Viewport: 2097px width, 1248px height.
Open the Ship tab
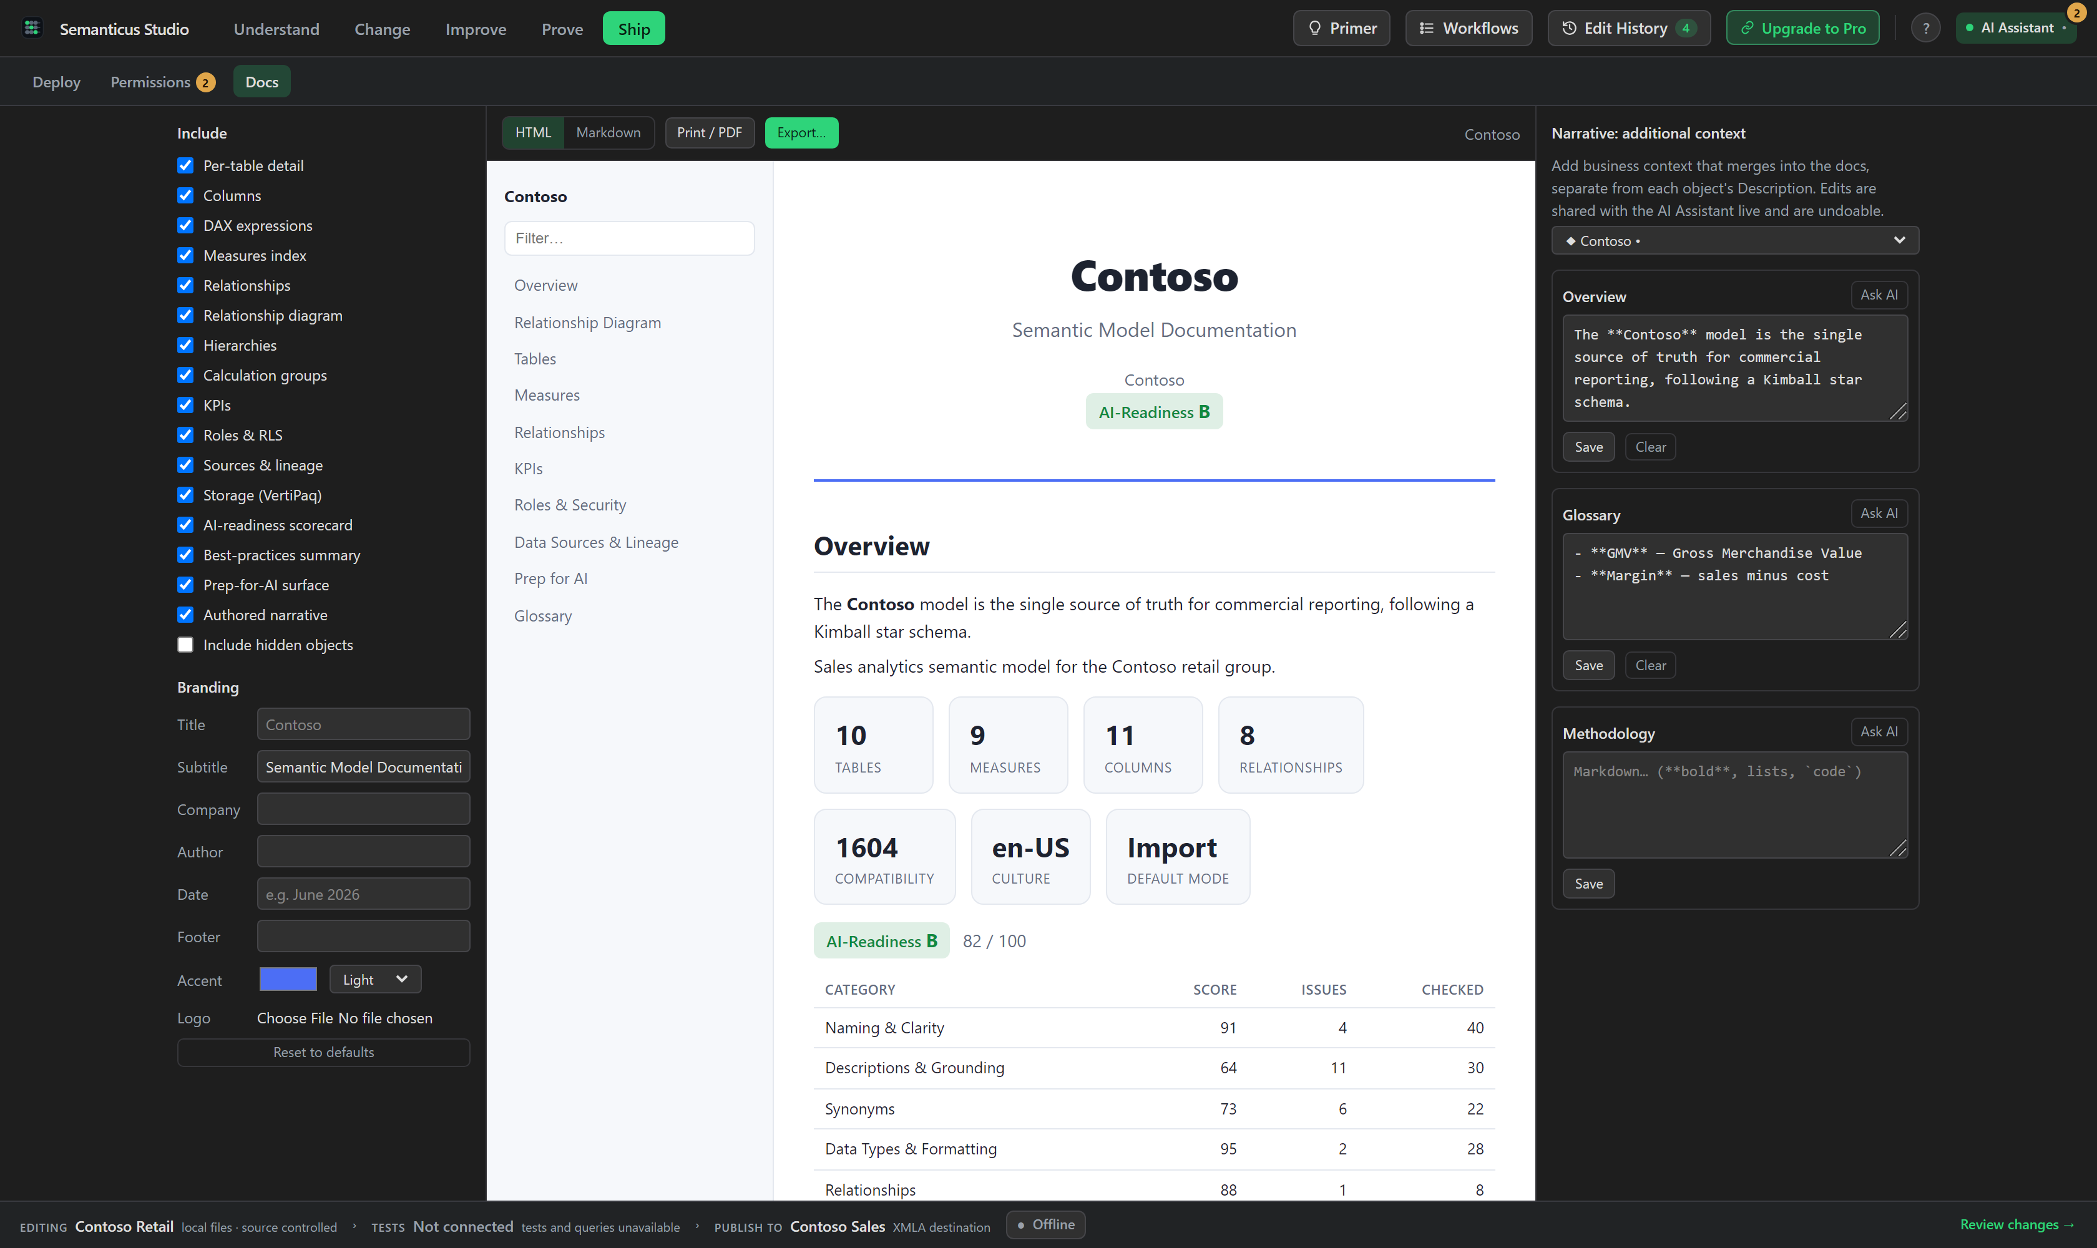click(633, 29)
